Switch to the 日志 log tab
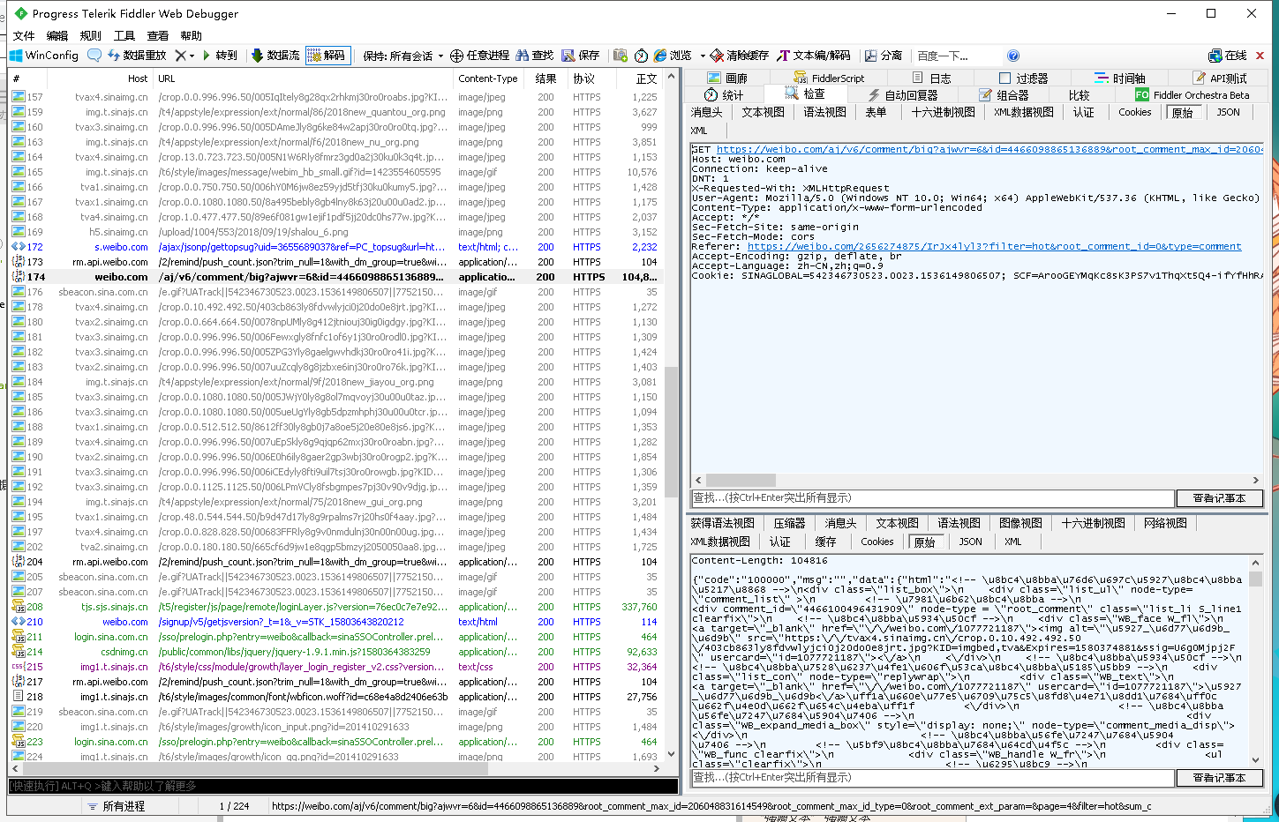Image resolution: width=1279 pixels, height=822 pixels. point(931,78)
